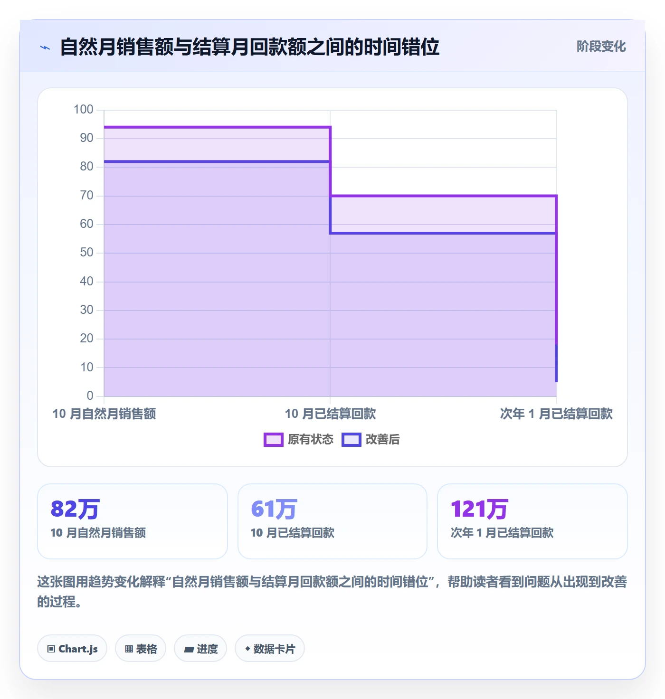Select the 进度 tag

tap(200, 648)
